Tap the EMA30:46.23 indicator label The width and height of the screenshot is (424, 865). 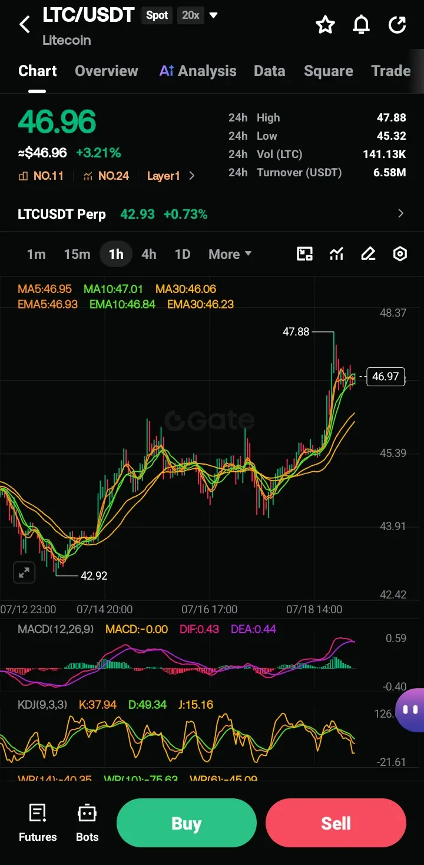(200, 304)
